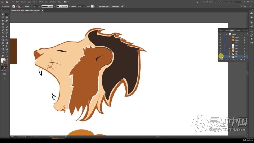Swap fill and stroke colors arrow

[7, 59]
